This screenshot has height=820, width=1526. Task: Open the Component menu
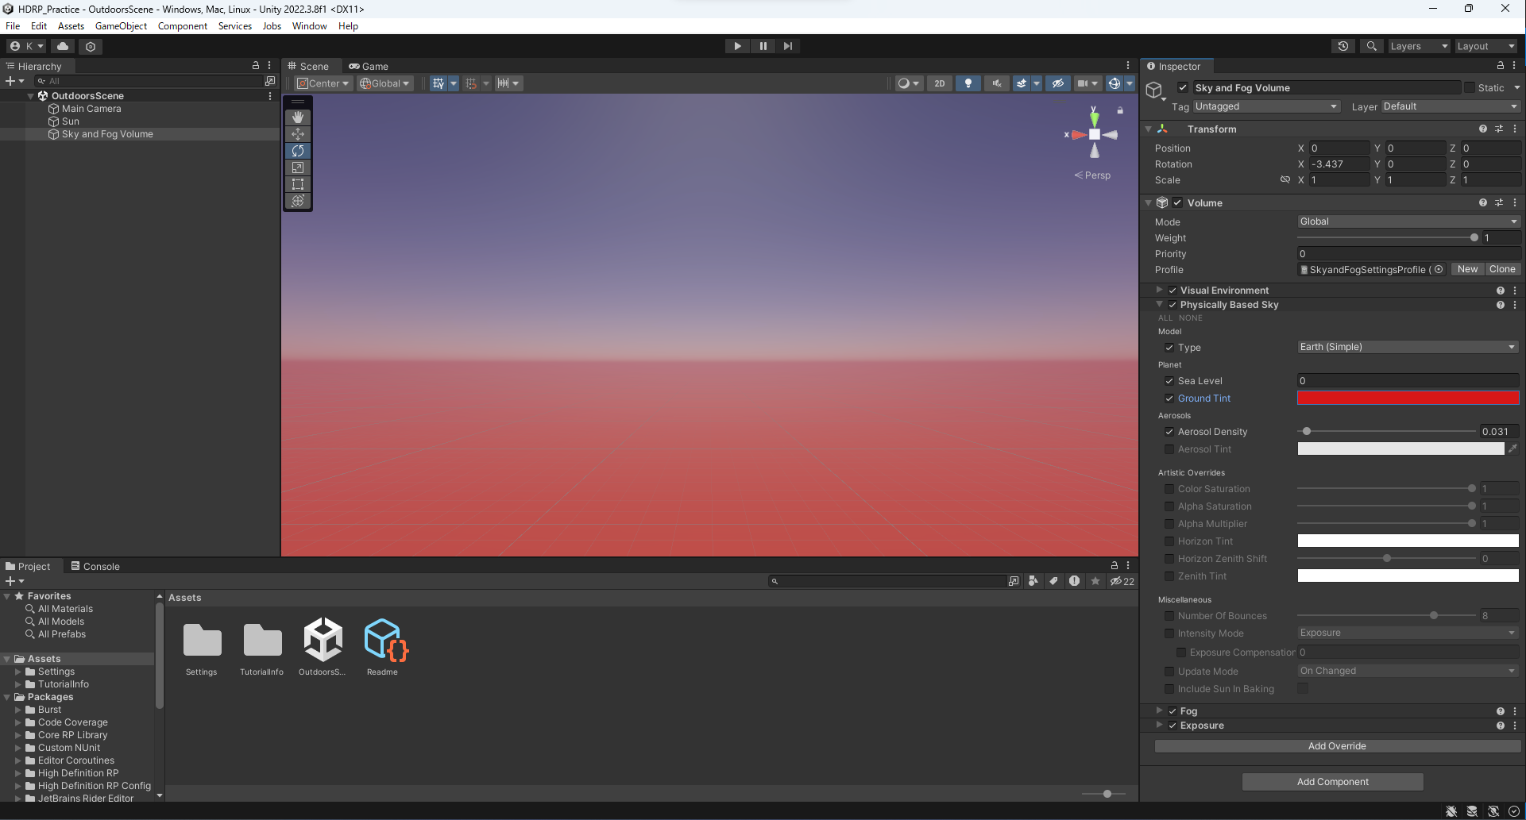coord(183,26)
